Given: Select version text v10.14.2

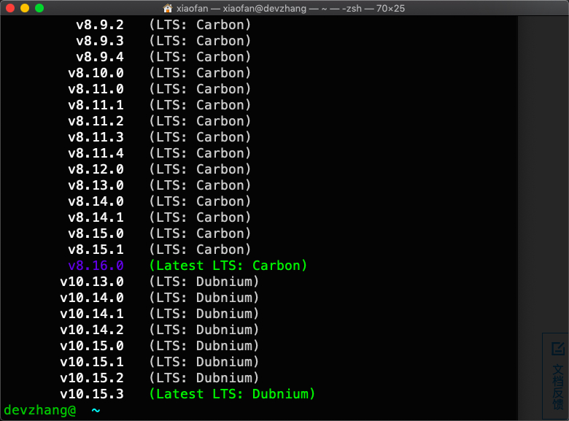Looking at the screenshot, I should pyautogui.click(x=92, y=330).
